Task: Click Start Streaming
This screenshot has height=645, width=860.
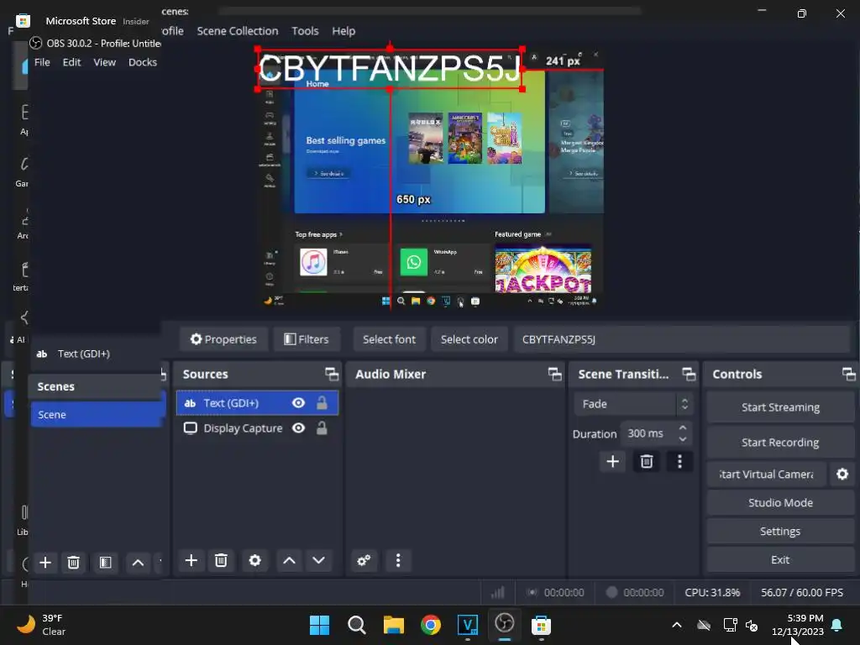Action: point(780,407)
